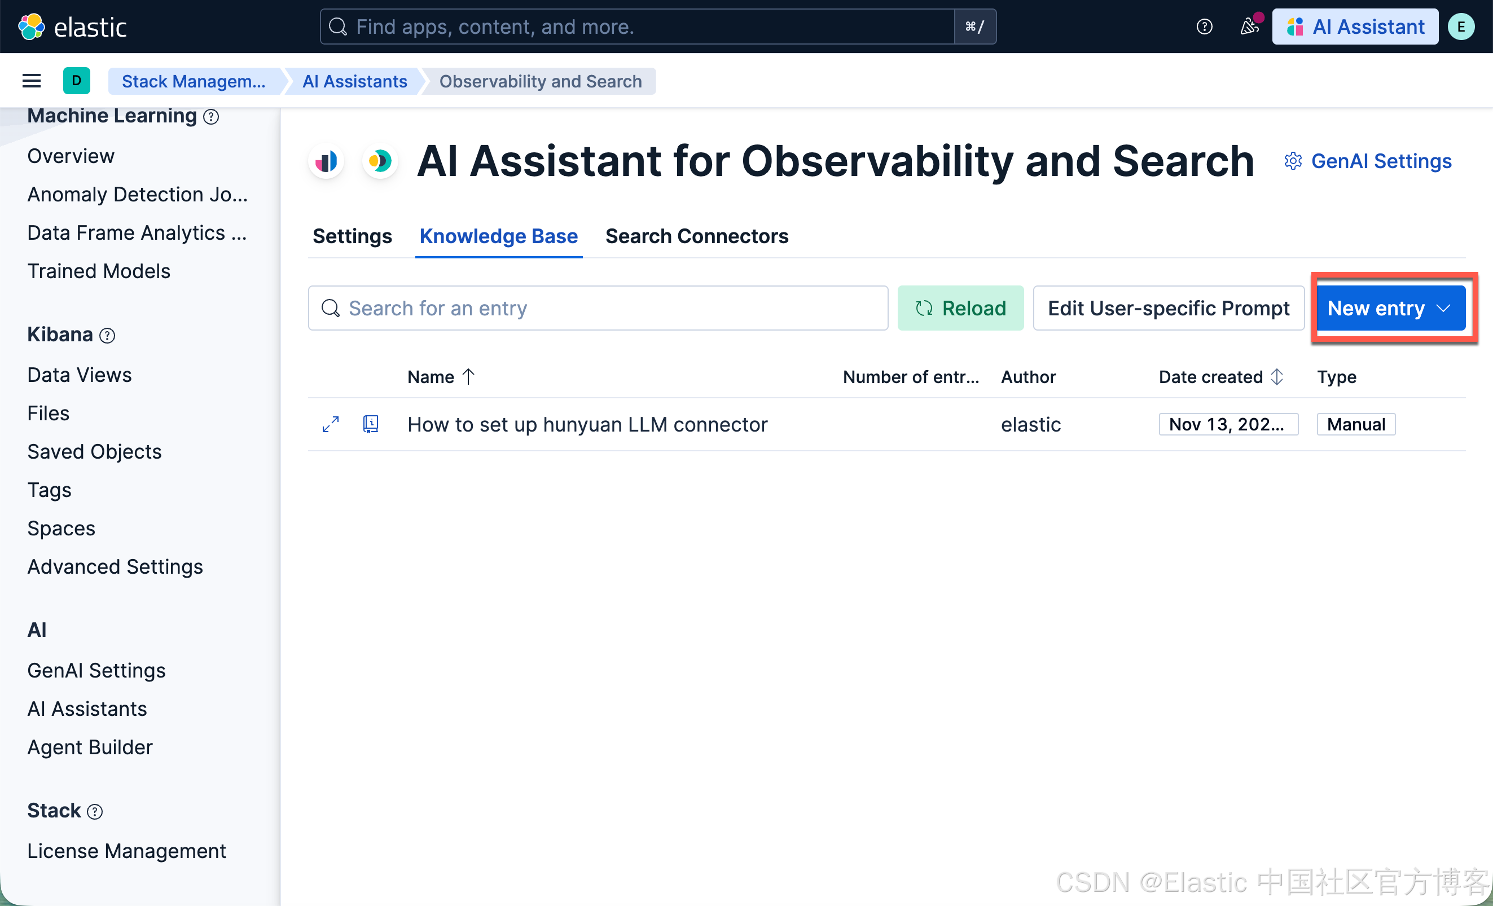Expand the hunyuan entry row
Viewport: 1493px width, 906px height.
pyautogui.click(x=330, y=424)
